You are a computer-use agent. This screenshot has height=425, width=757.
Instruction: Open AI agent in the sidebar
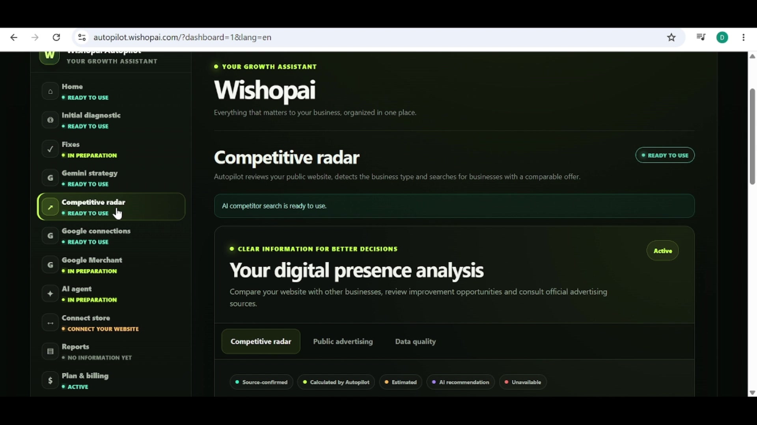point(111,294)
